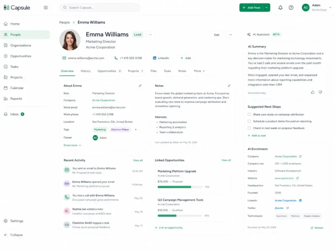Click Emma Williams profile photo
Image resolution: width=335 pixels, height=251 pixels.
(70, 40)
